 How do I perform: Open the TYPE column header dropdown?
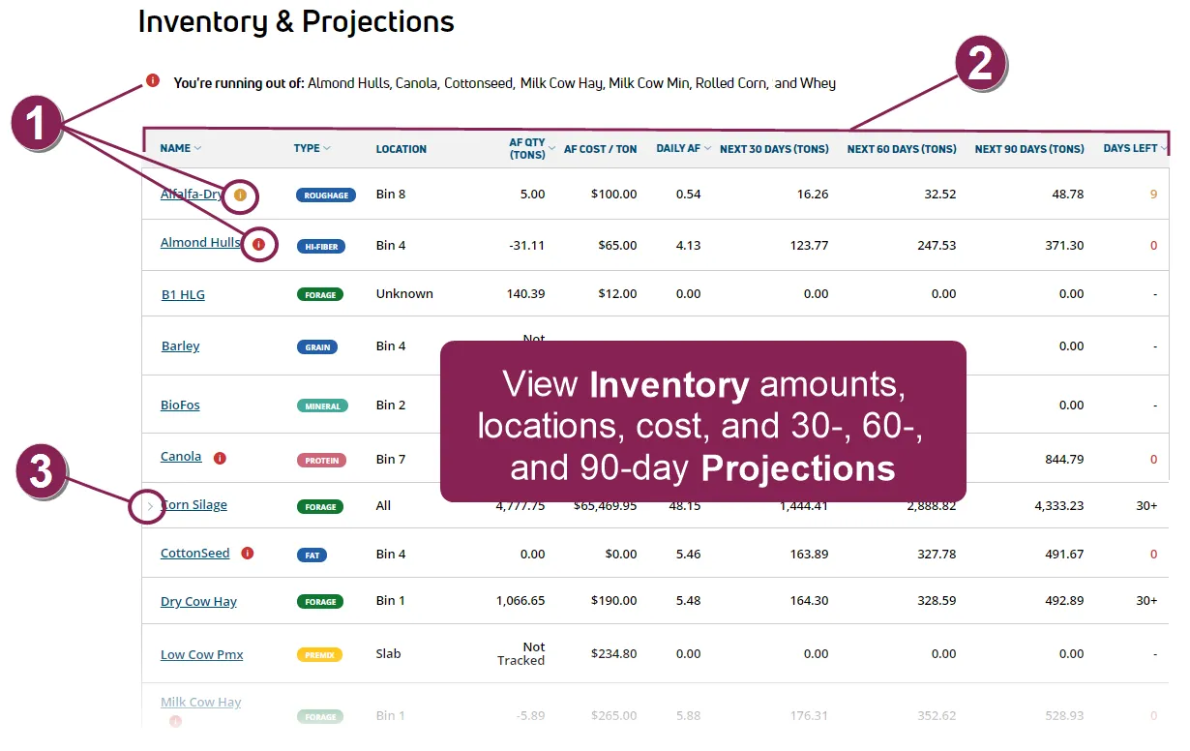point(312,148)
